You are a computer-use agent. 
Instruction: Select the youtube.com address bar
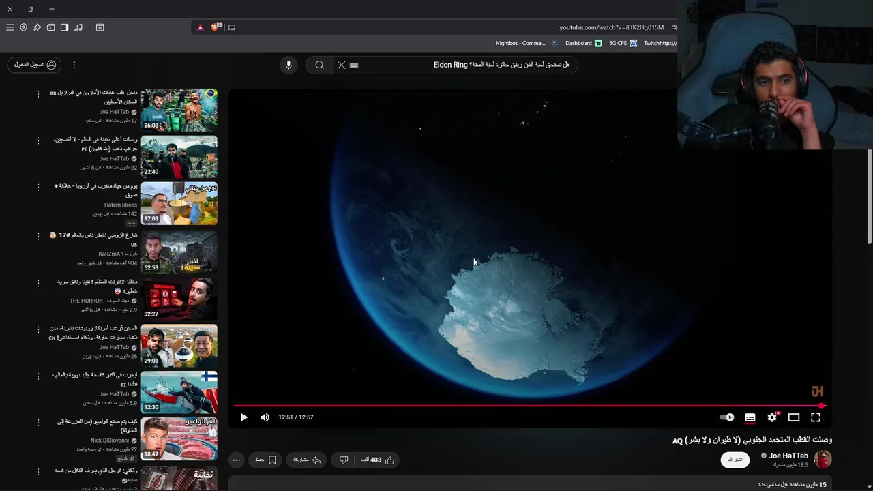(x=611, y=27)
